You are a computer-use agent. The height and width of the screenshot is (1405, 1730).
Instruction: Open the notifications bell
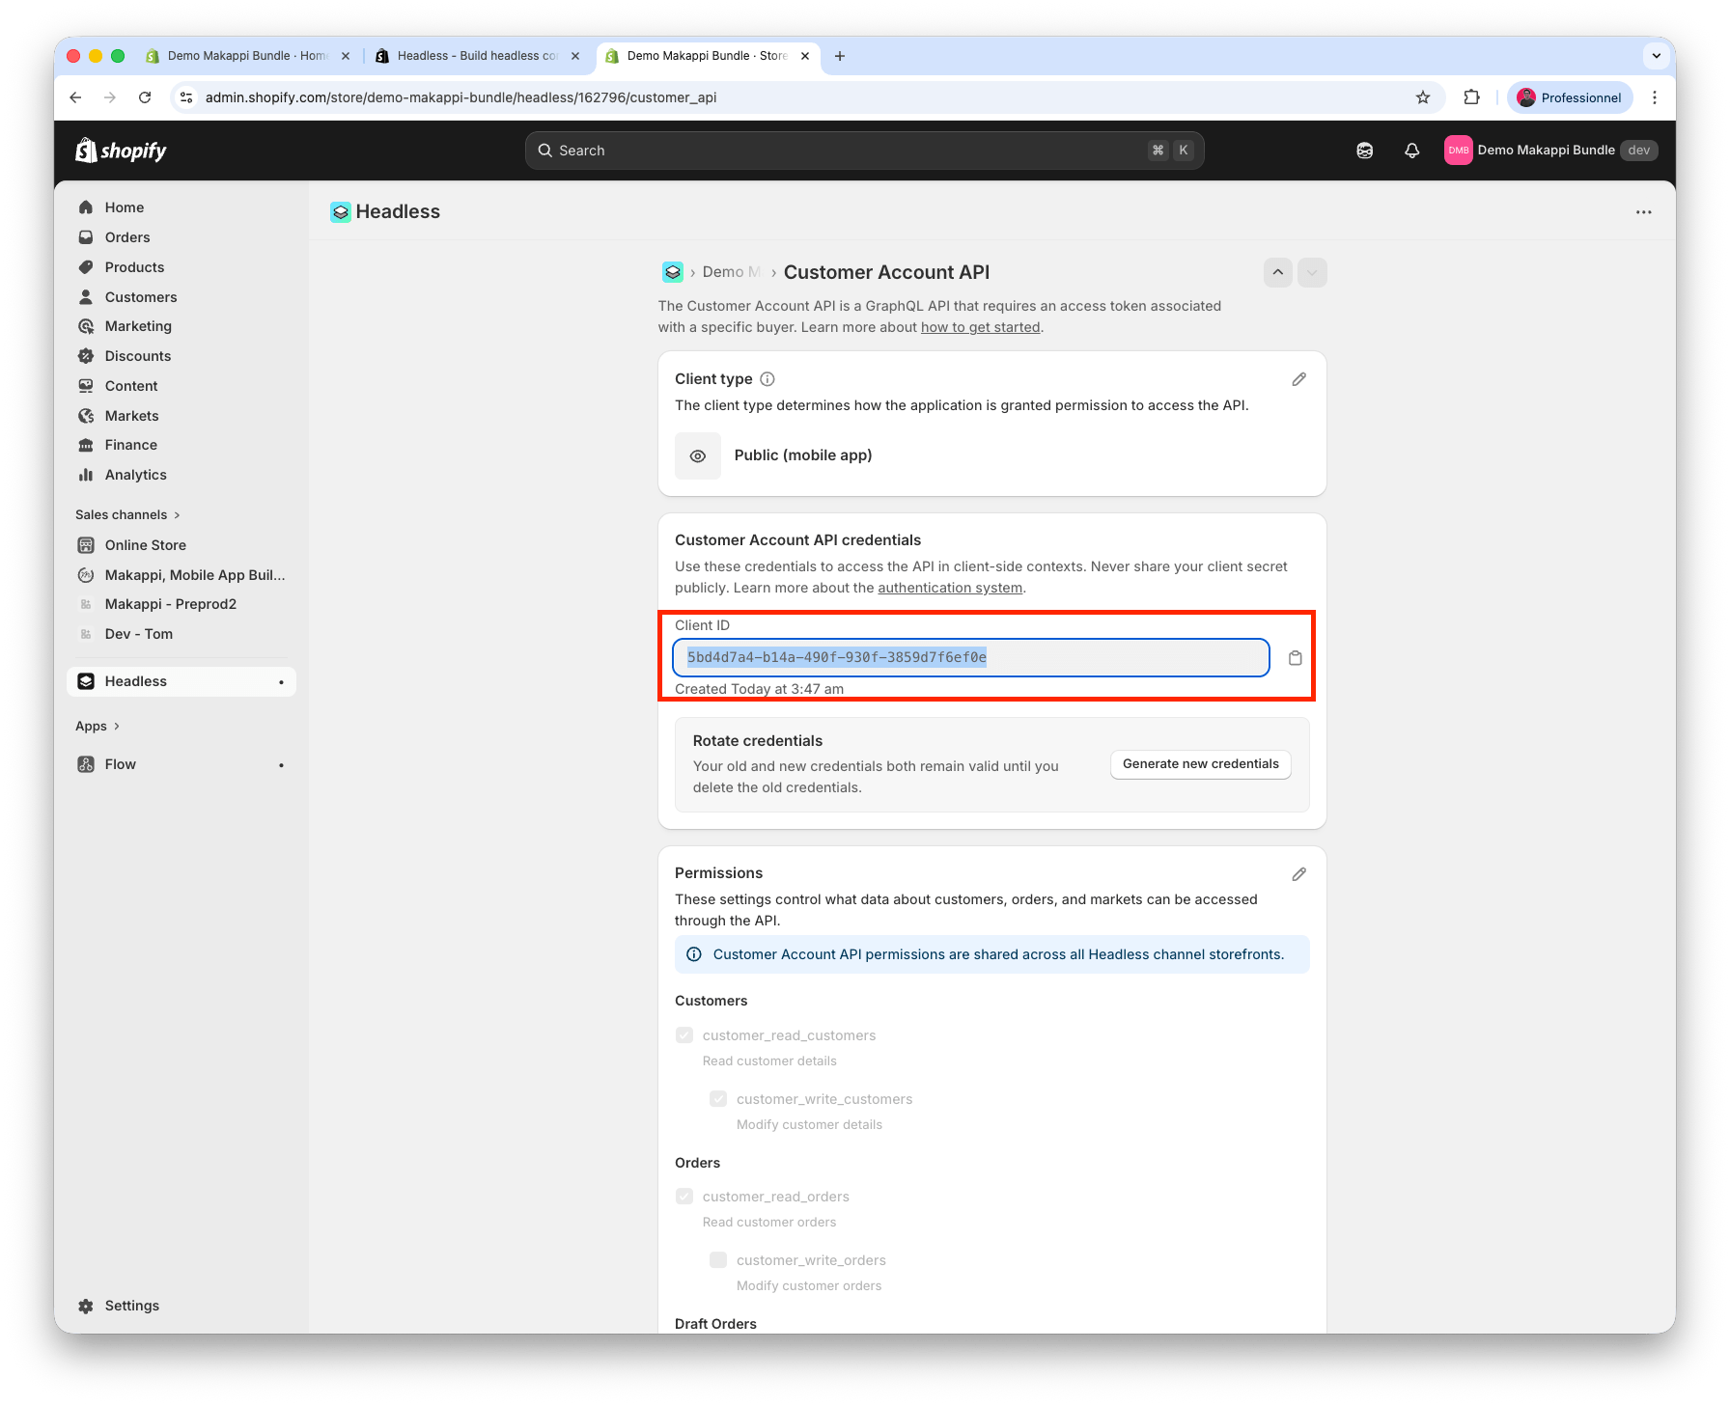point(1411,151)
